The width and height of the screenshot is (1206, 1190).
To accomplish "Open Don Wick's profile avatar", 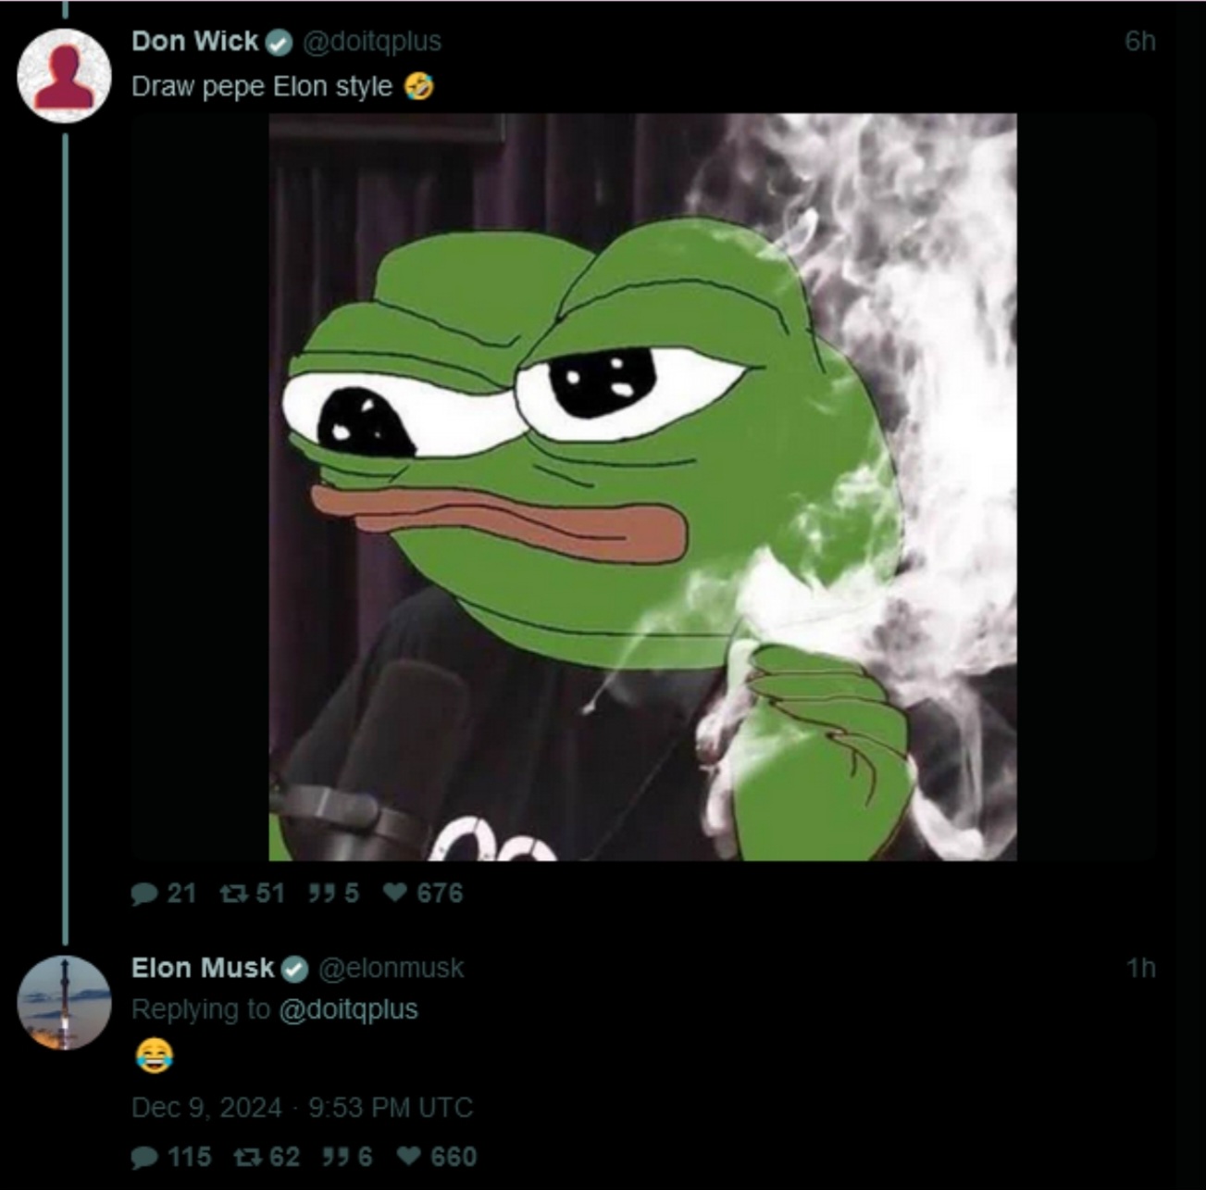I will click(64, 76).
